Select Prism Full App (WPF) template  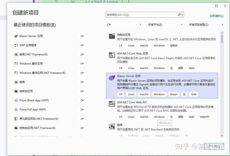33,110
